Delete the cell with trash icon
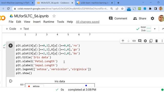The height and width of the screenshot is (92, 164). pyautogui.click(x=157, y=41)
